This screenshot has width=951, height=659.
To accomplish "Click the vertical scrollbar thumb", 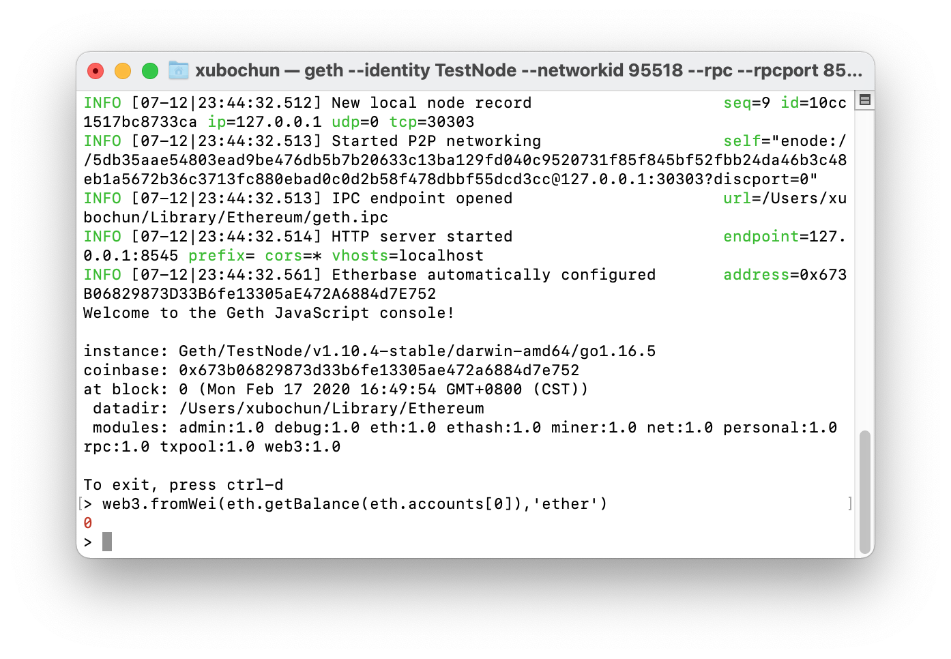I will click(865, 493).
